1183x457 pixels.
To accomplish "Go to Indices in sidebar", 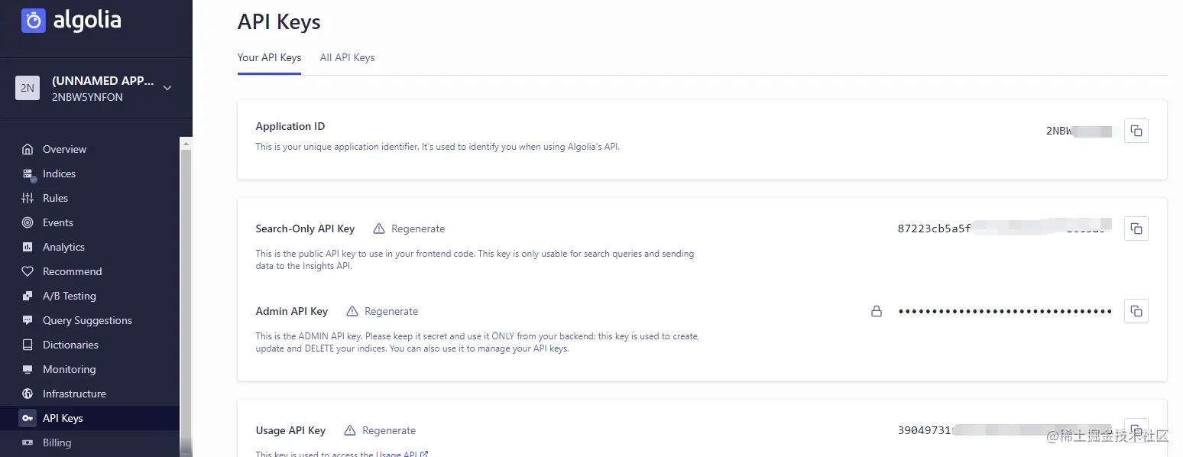I will click(59, 173).
